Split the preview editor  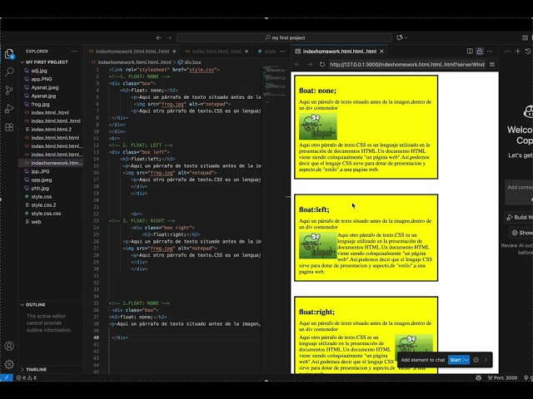470,52
